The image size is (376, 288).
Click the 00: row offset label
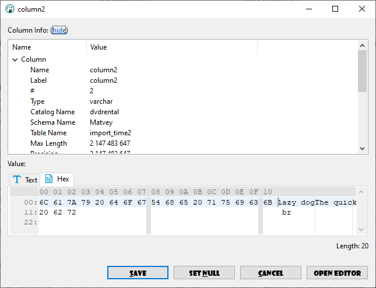coord(30,203)
